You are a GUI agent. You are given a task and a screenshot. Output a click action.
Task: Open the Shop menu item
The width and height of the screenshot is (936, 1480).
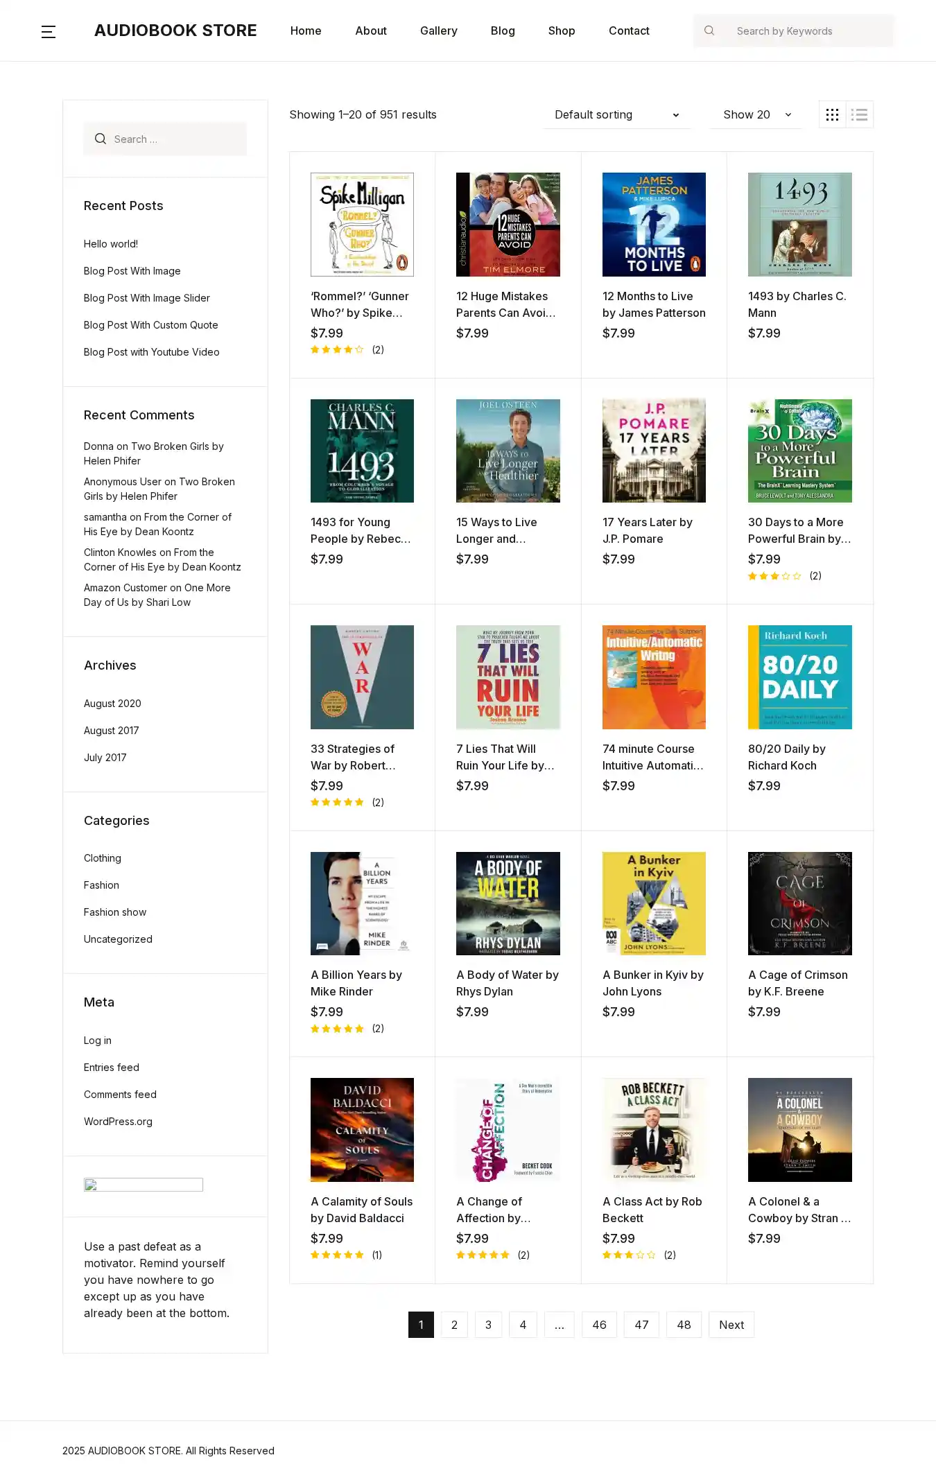[x=561, y=31]
